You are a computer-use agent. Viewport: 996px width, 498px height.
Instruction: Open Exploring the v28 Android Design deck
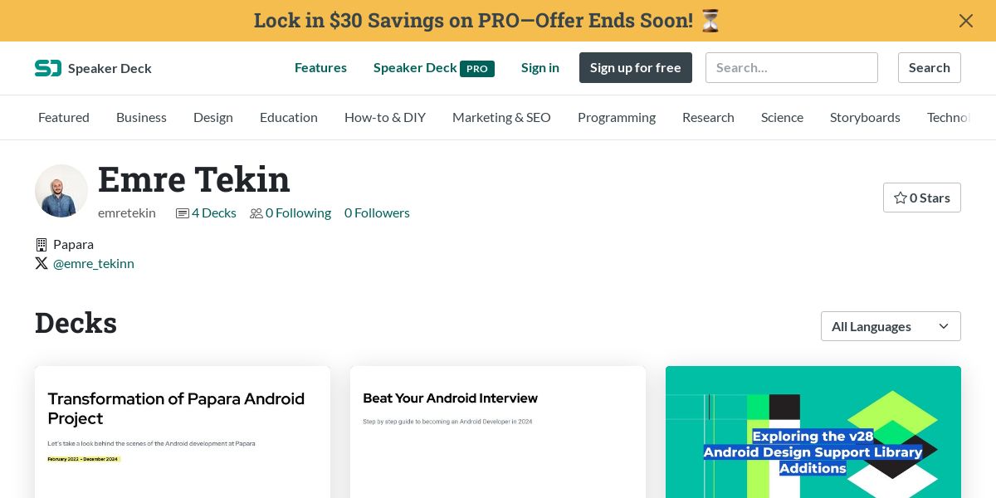[x=813, y=432]
